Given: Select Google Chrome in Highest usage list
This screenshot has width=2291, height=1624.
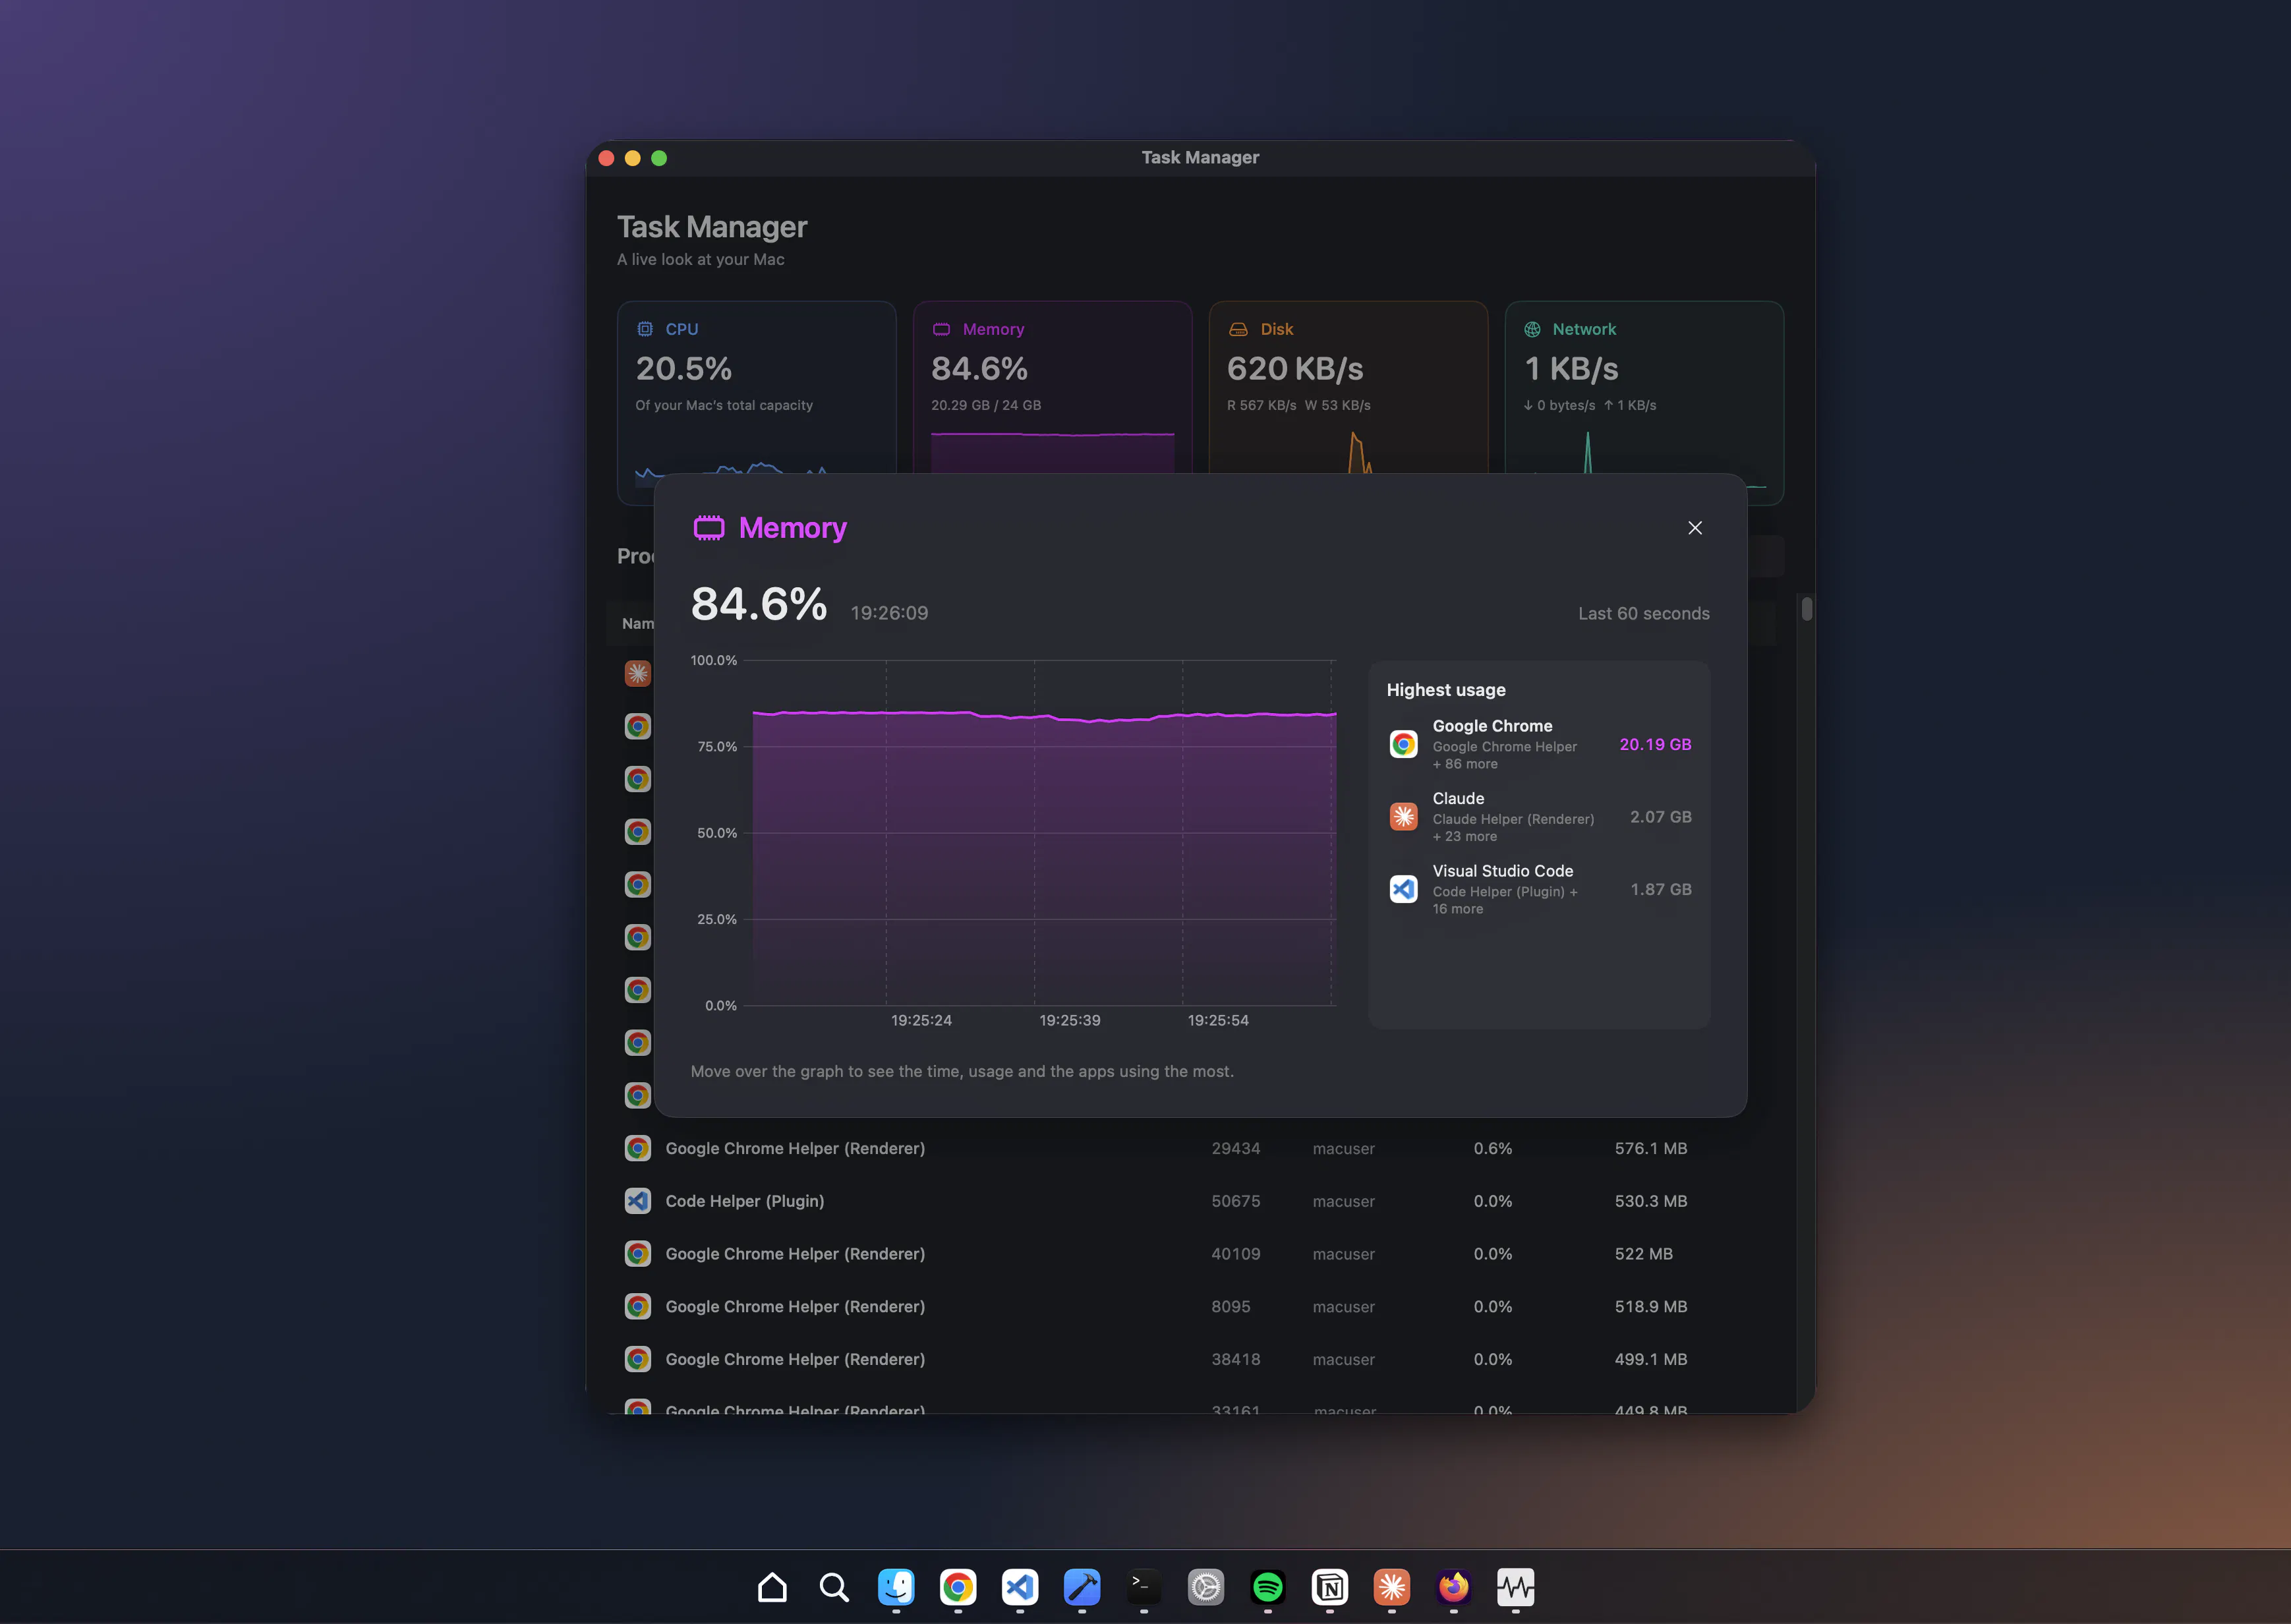Looking at the screenshot, I should click(1538, 744).
